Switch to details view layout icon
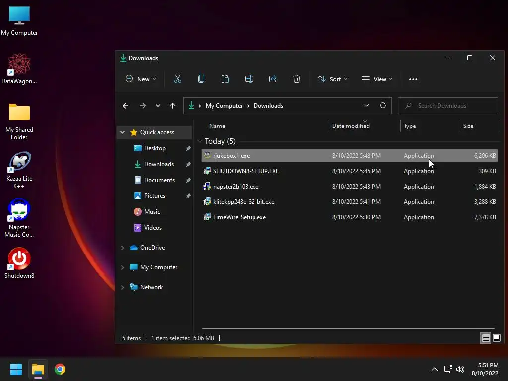The height and width of the screenshot is (381, 508). [x=486, y=338]
